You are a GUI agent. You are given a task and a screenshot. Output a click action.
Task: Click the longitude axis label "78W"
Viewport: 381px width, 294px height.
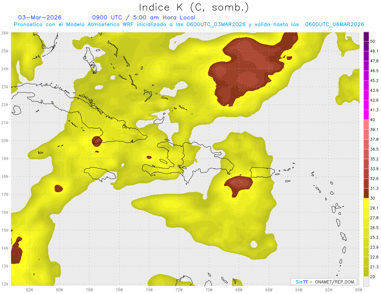(x=89, y=290)
